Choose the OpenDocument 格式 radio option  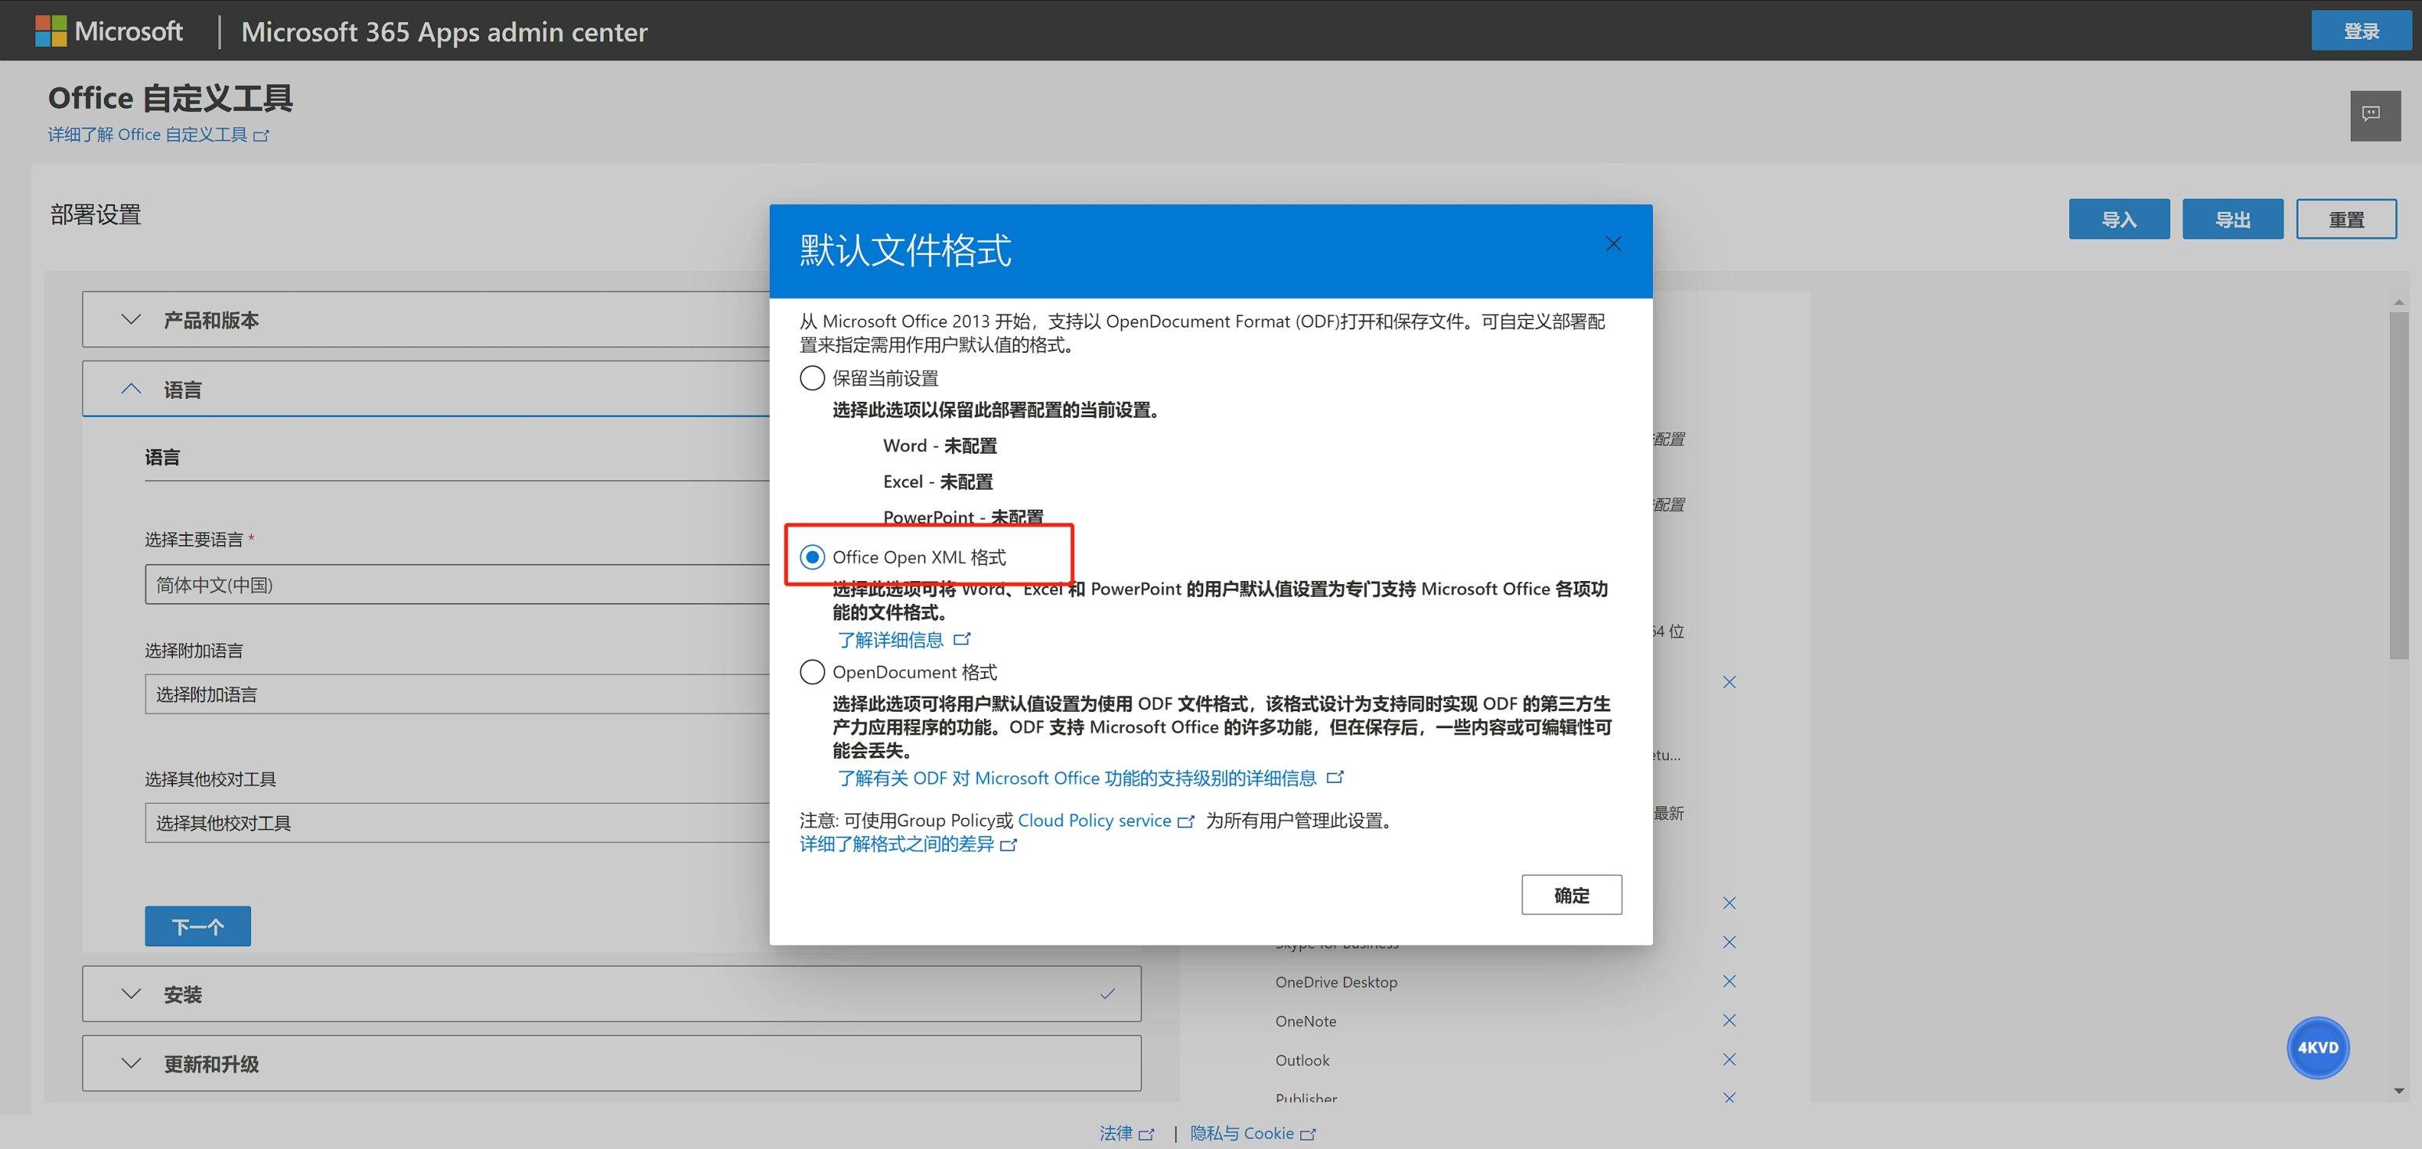point(812,673)
